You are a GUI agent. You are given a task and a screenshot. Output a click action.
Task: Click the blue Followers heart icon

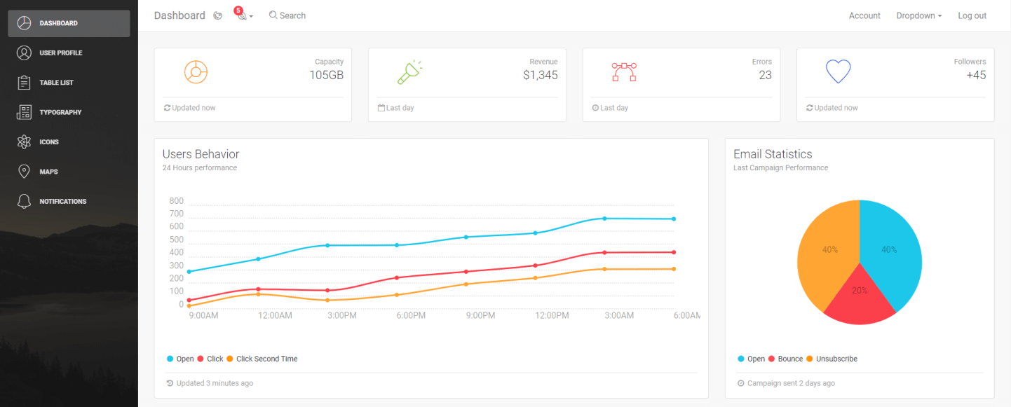pos(838,71)
